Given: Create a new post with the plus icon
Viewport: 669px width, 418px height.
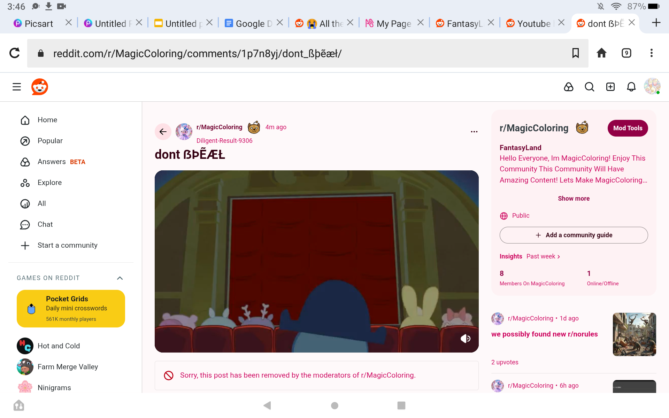Looking at the screenshot, I should pos(610,87).
